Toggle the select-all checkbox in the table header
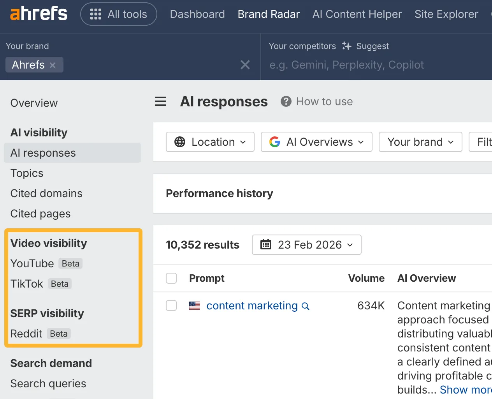 (171, 278)
